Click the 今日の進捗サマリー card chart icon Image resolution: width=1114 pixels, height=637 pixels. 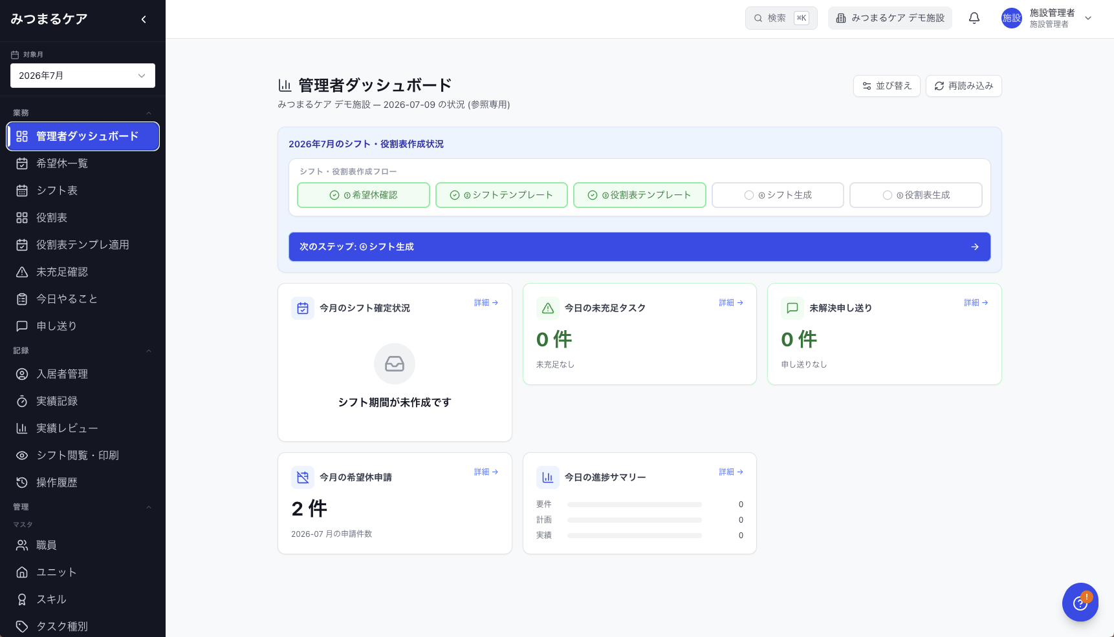coord(548,477)
